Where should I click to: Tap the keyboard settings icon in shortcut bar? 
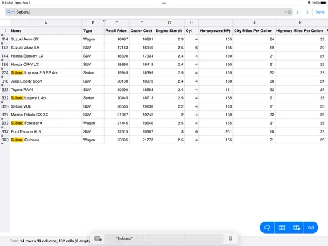[98, 239]
